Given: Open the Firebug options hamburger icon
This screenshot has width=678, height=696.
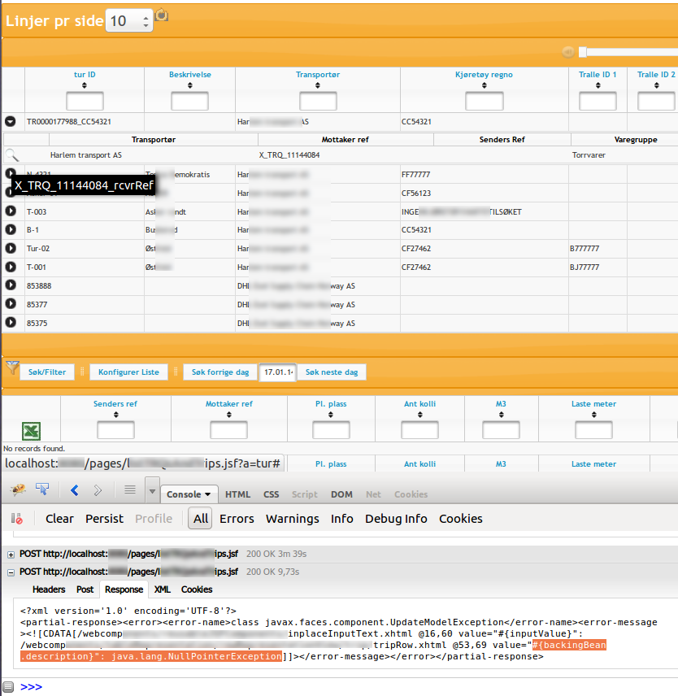Looking at the screenshot, I should pyautogui.click(x=128, y=488).
